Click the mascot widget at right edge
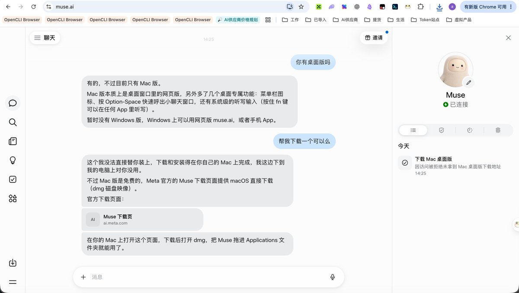Screen dimensions: 519x293 (516, 224)
